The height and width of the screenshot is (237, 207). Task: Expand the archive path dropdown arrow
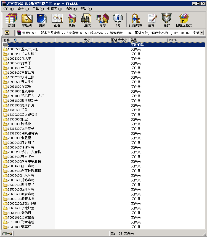(x=201, y=33)
